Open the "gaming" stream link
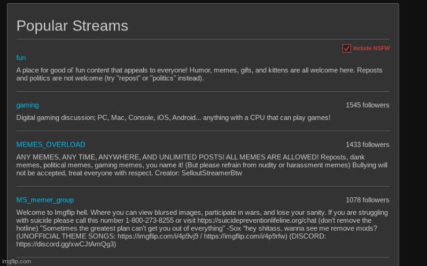The width and height of the screenshot is (427, 266). [x=27, y=105]
